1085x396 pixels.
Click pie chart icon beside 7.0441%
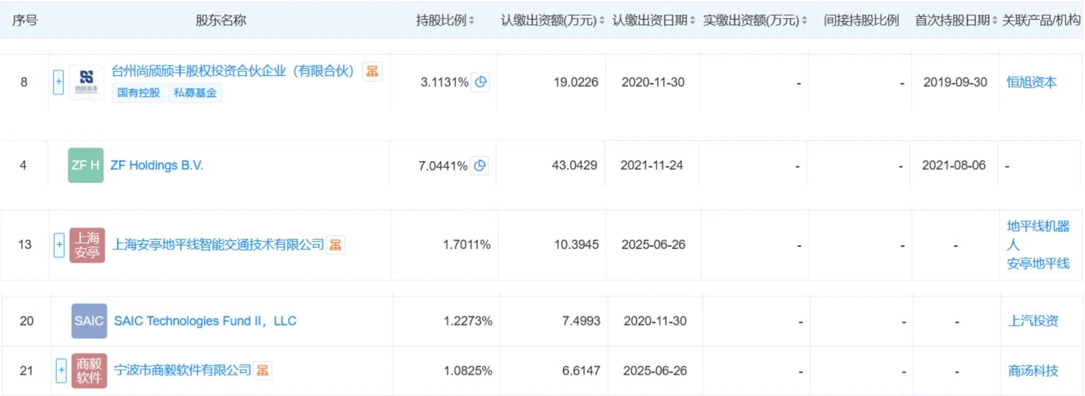480,165
